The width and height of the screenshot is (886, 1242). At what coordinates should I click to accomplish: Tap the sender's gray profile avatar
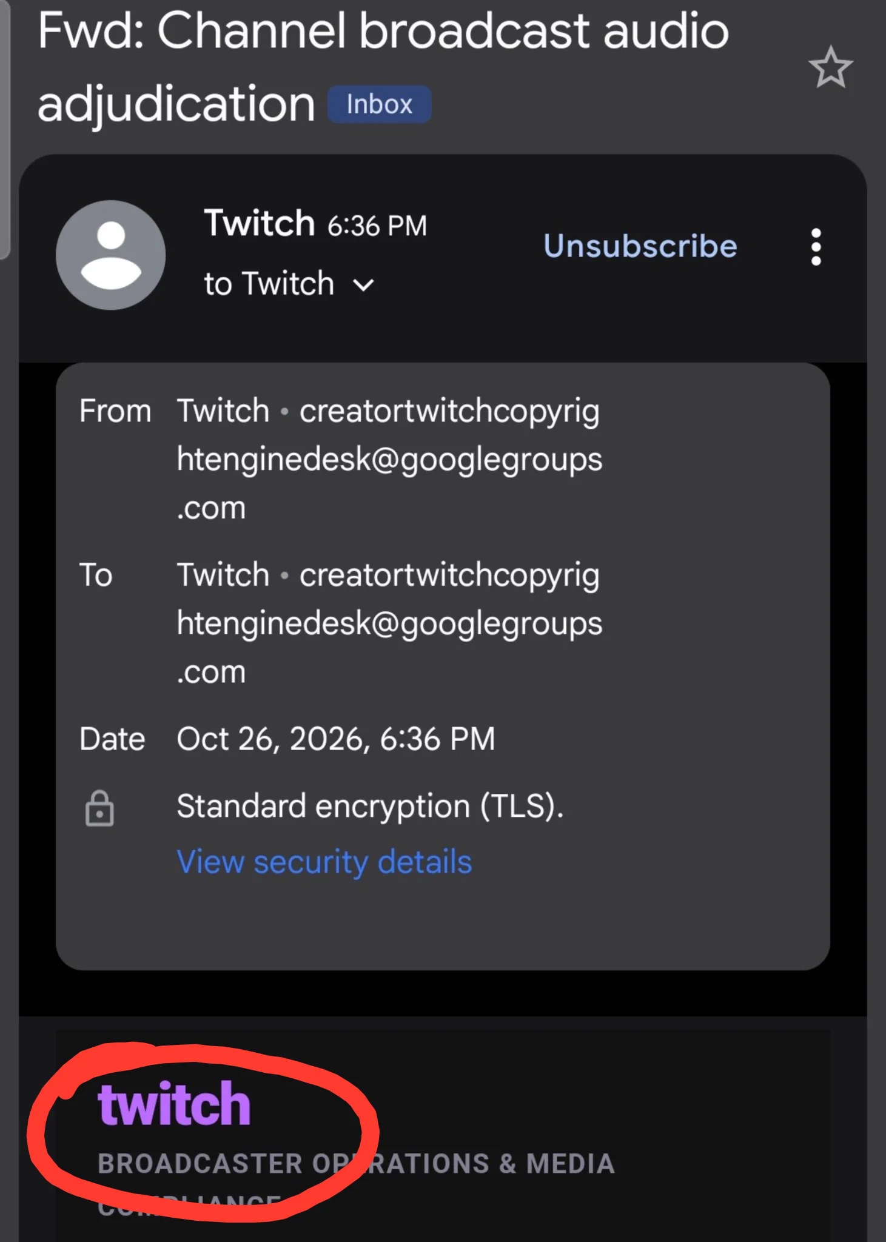point(111,255)
